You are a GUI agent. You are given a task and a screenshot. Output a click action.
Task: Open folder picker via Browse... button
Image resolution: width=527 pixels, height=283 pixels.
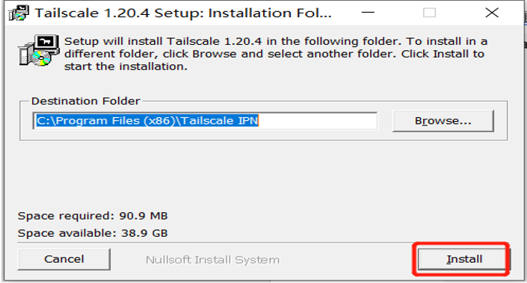443,121
